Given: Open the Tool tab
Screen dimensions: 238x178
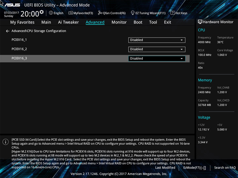Looking at the screenshot, I should 153,22.
